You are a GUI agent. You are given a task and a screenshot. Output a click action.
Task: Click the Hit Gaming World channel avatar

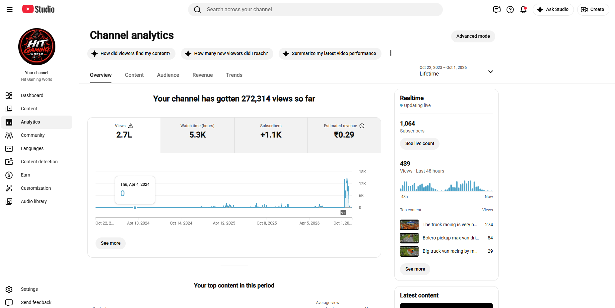(37, 47)
